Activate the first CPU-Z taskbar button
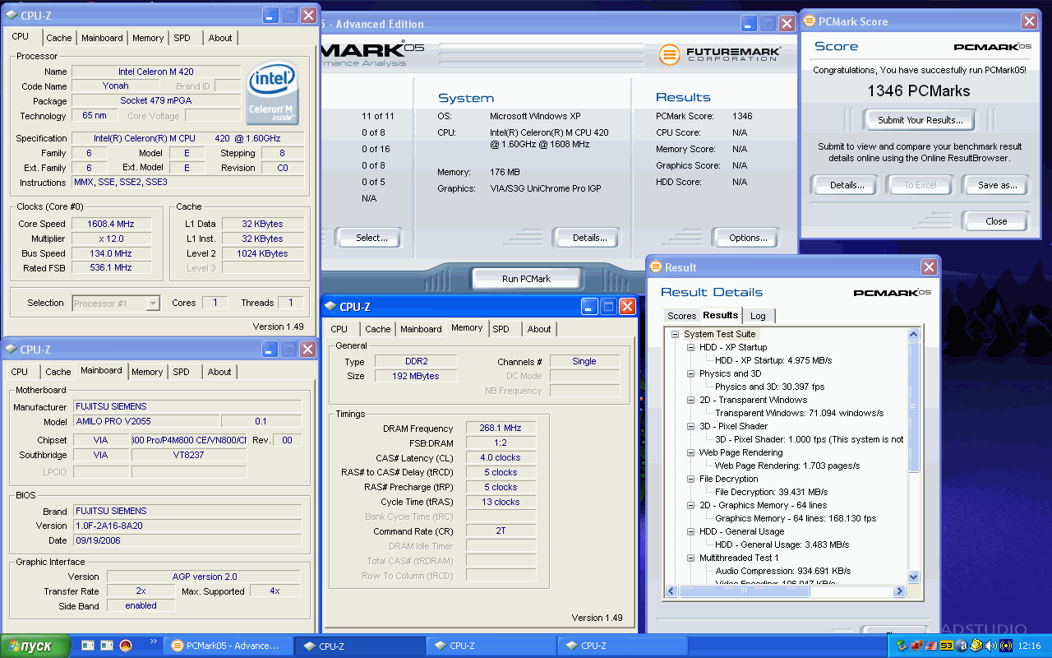Screen dimensions: 1052x658 [360, 646]
